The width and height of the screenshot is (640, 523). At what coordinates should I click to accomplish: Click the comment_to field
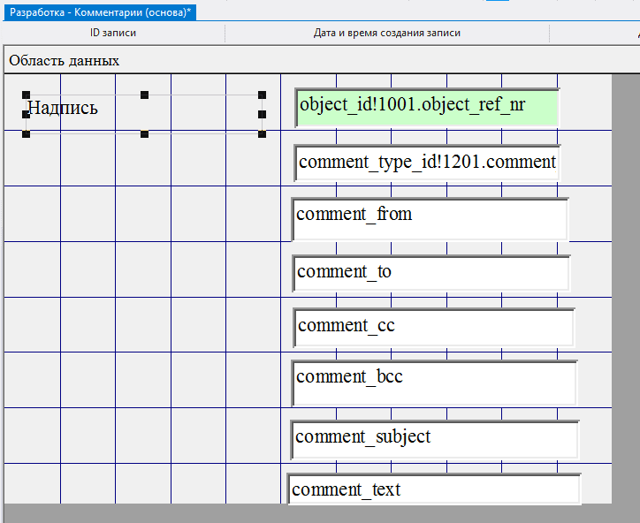click(430, 273)
